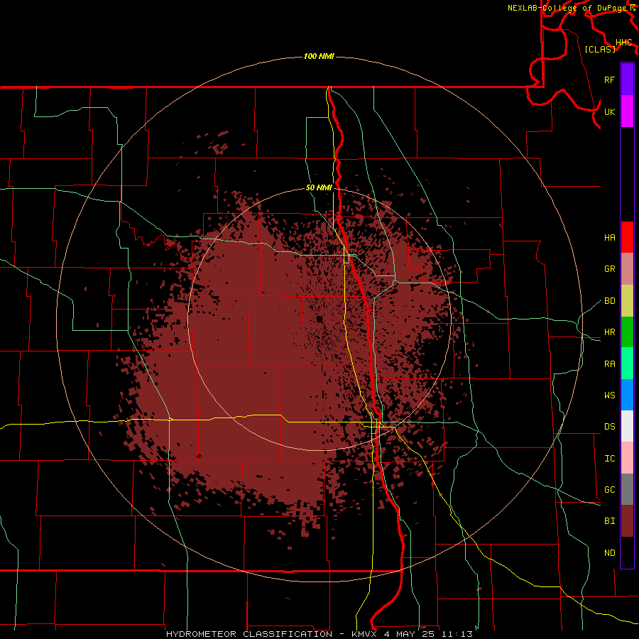Image resolution: width=639 pixels, height=639 pixels.
Task: Select the yellow BD legend swatch
Action: click(627, 301)
